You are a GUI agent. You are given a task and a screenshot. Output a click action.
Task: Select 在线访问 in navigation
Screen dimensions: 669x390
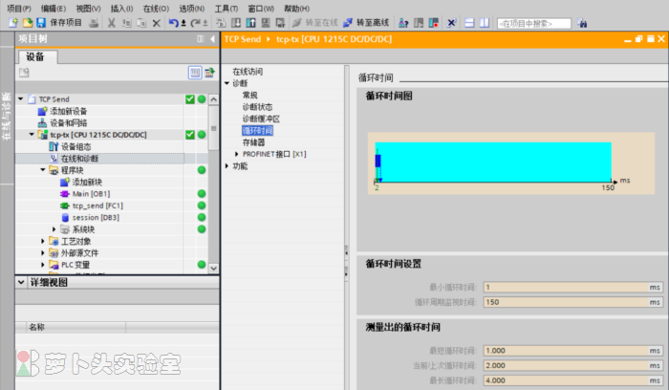click(x=248, y=72)
